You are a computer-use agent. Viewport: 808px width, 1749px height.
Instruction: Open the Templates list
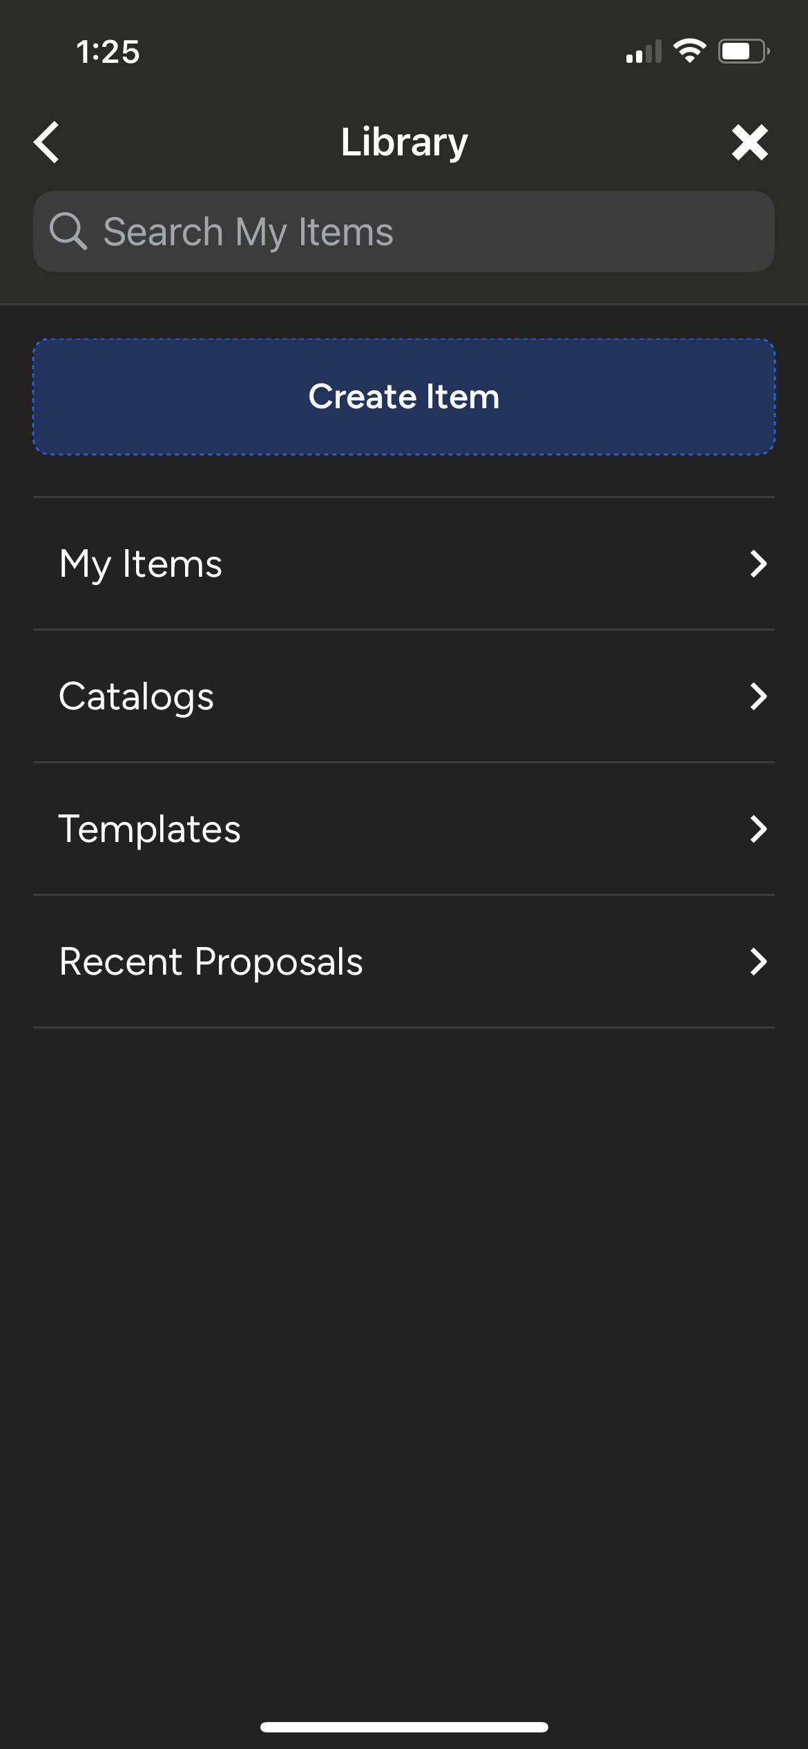coord(404,829)
